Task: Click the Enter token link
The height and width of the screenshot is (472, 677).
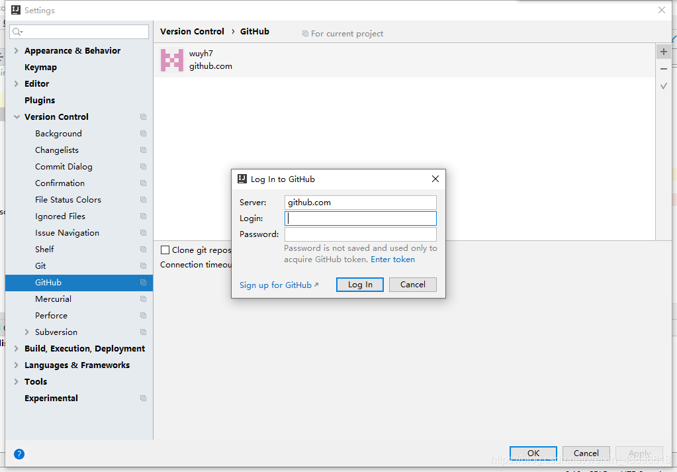Action: coord(392,260)
